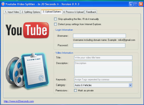The image size is (144, 105).
Task: Click the Permissions : label
Action: [62, 90]
